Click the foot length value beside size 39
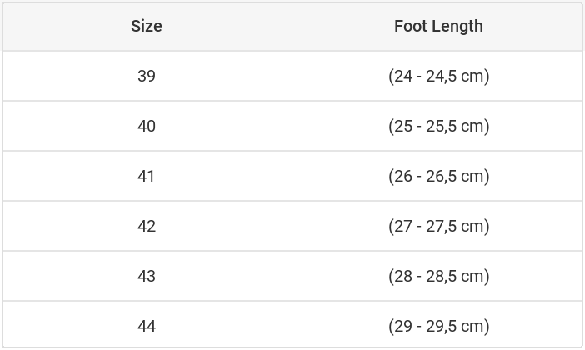 (x=438, y=76)
